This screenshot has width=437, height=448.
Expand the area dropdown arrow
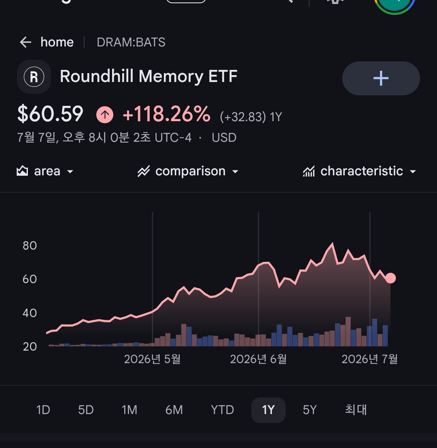(70, 172)
